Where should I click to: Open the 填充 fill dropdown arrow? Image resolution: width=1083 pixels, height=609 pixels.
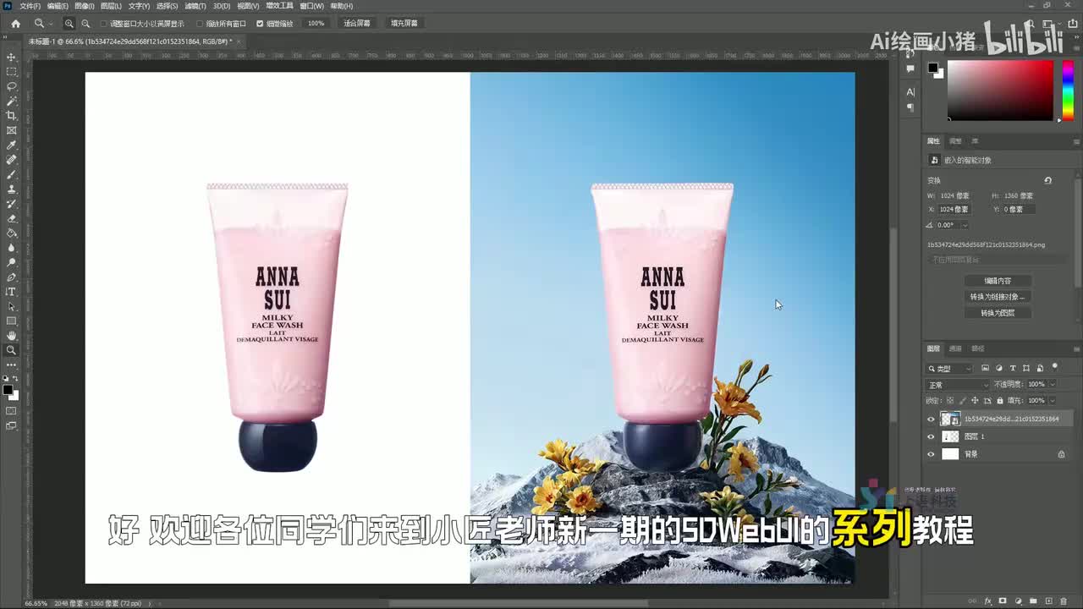1053,400
